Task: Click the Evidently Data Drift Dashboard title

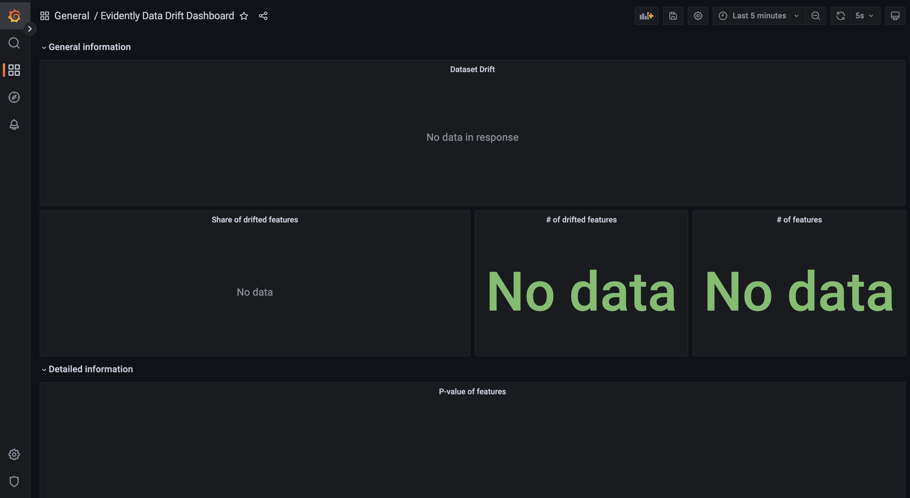Action: point(167,16)
